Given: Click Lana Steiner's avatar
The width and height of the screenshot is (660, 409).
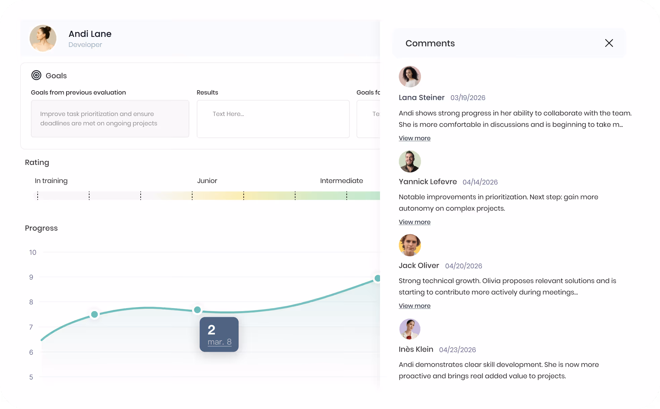Looking at the screenshot, I should point(410,76).
